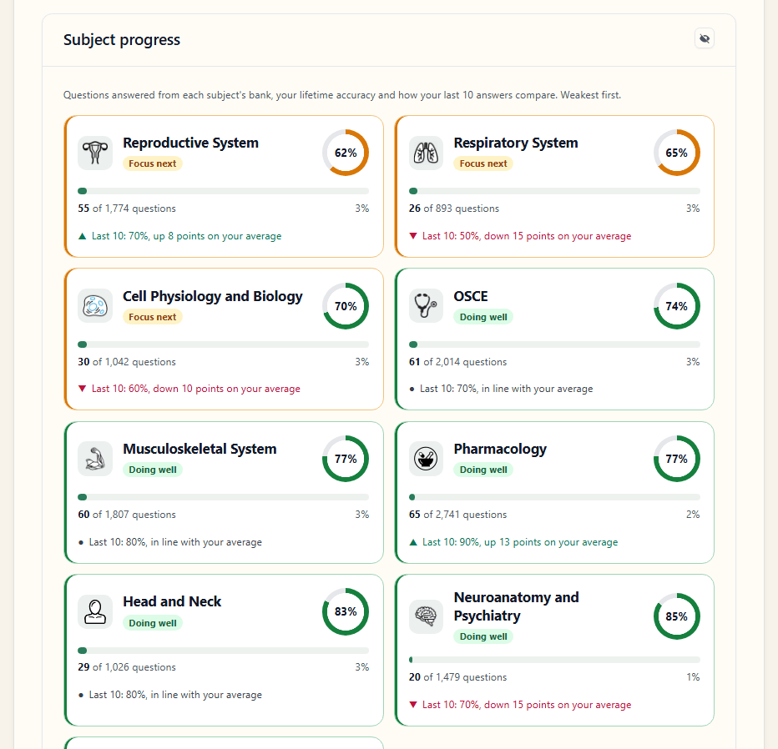Click the Musculoskeletal System arm icon
This screenshot has height=749, width=778.
pyautogui.click(x=95, y=459)
